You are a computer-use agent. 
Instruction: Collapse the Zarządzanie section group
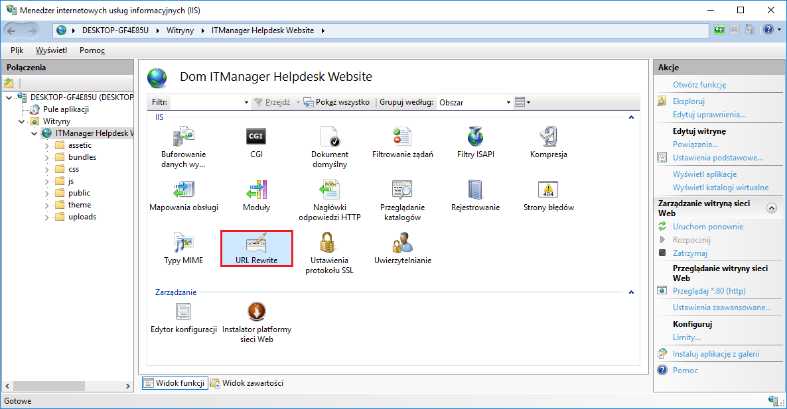point(631,292)
